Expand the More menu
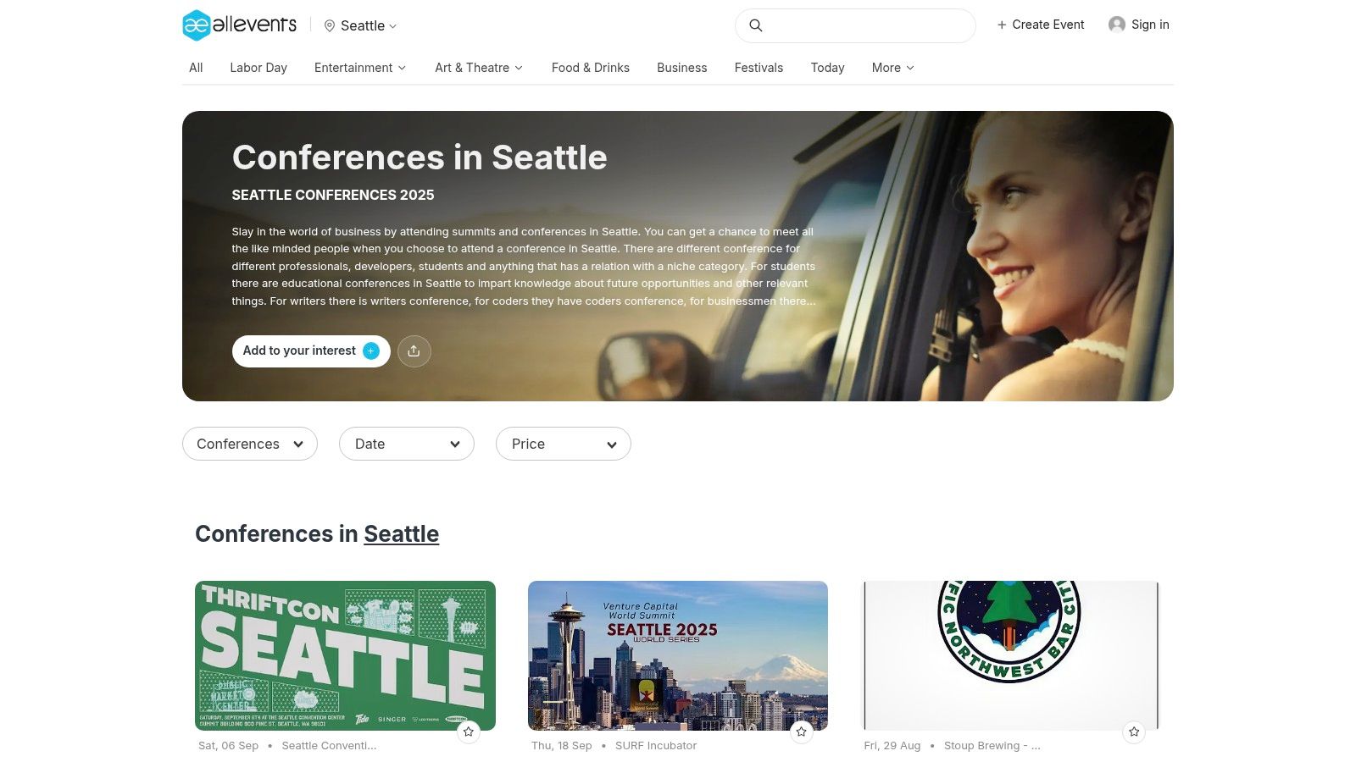1356x762 pixels. point(892,68)
